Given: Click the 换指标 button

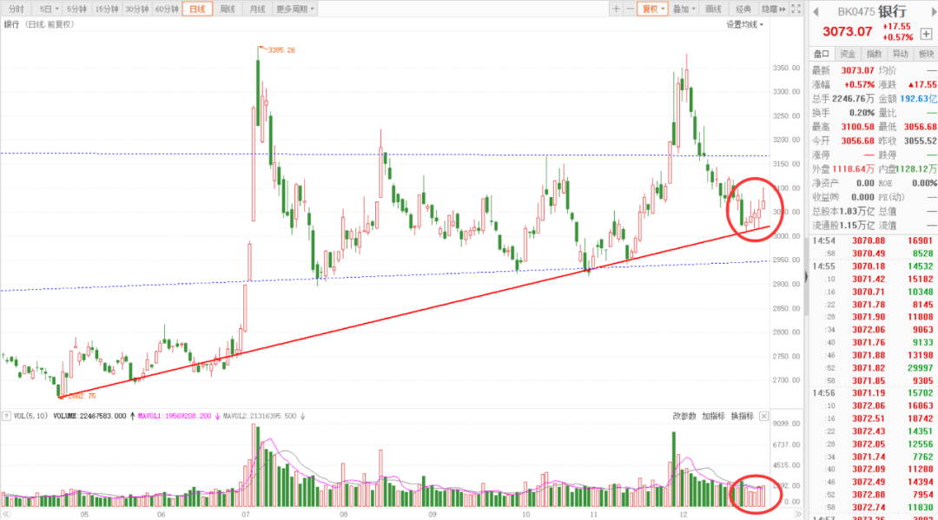Looking at the screenshot, I should click(742, 416).
